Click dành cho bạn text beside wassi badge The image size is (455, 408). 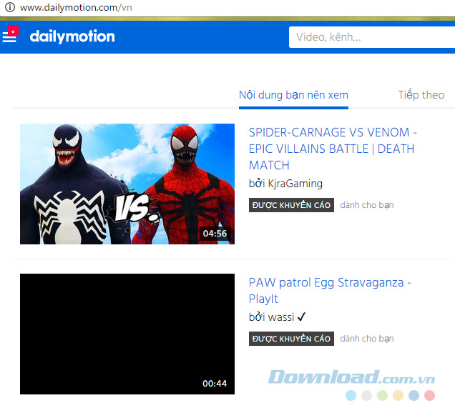point(367,339)
